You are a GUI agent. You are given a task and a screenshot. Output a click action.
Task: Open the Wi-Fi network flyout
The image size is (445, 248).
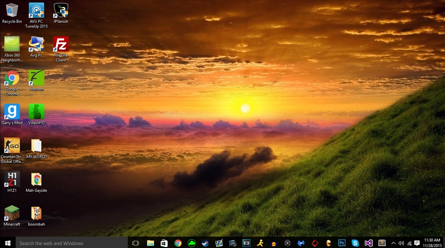409,243
